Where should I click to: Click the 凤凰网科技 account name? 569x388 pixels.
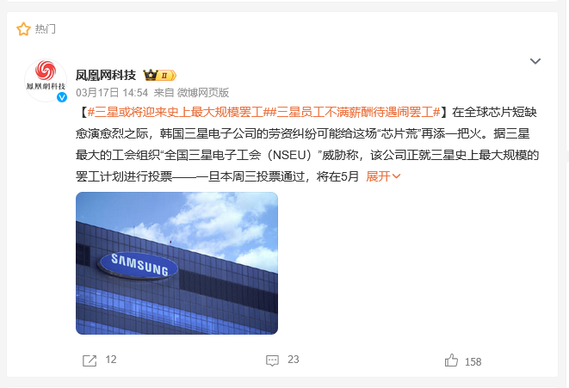pos(106,75)
